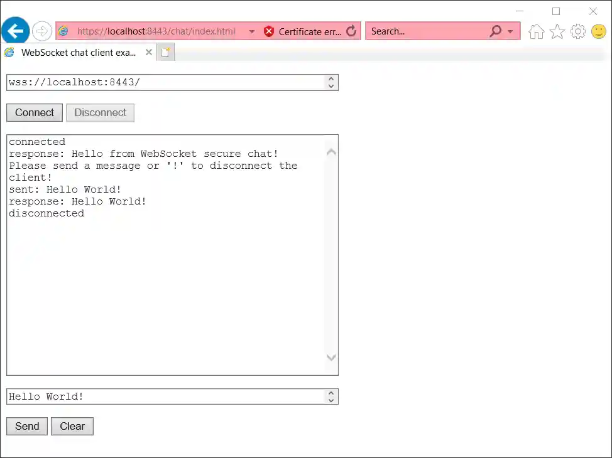Click the search magnifier icon
612x458 pixels.
[496, 31]
